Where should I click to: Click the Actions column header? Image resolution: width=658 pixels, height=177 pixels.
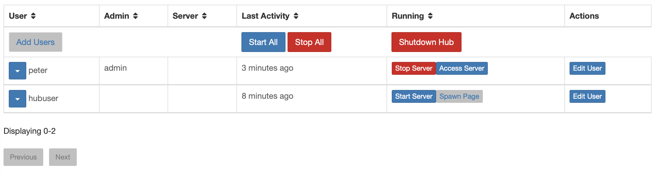(584, 16)
